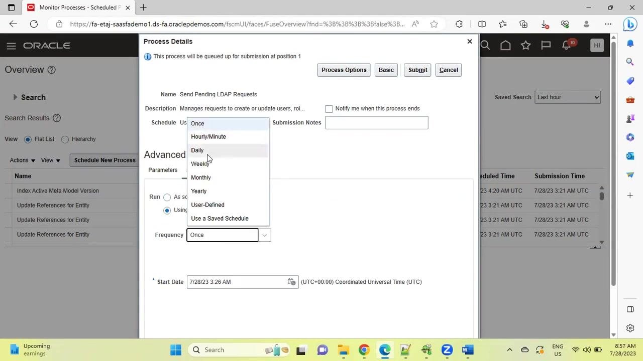Viewport: 643px width, 361px height.
Task: Click the Overview help question-mark icon
Action: 51,70
